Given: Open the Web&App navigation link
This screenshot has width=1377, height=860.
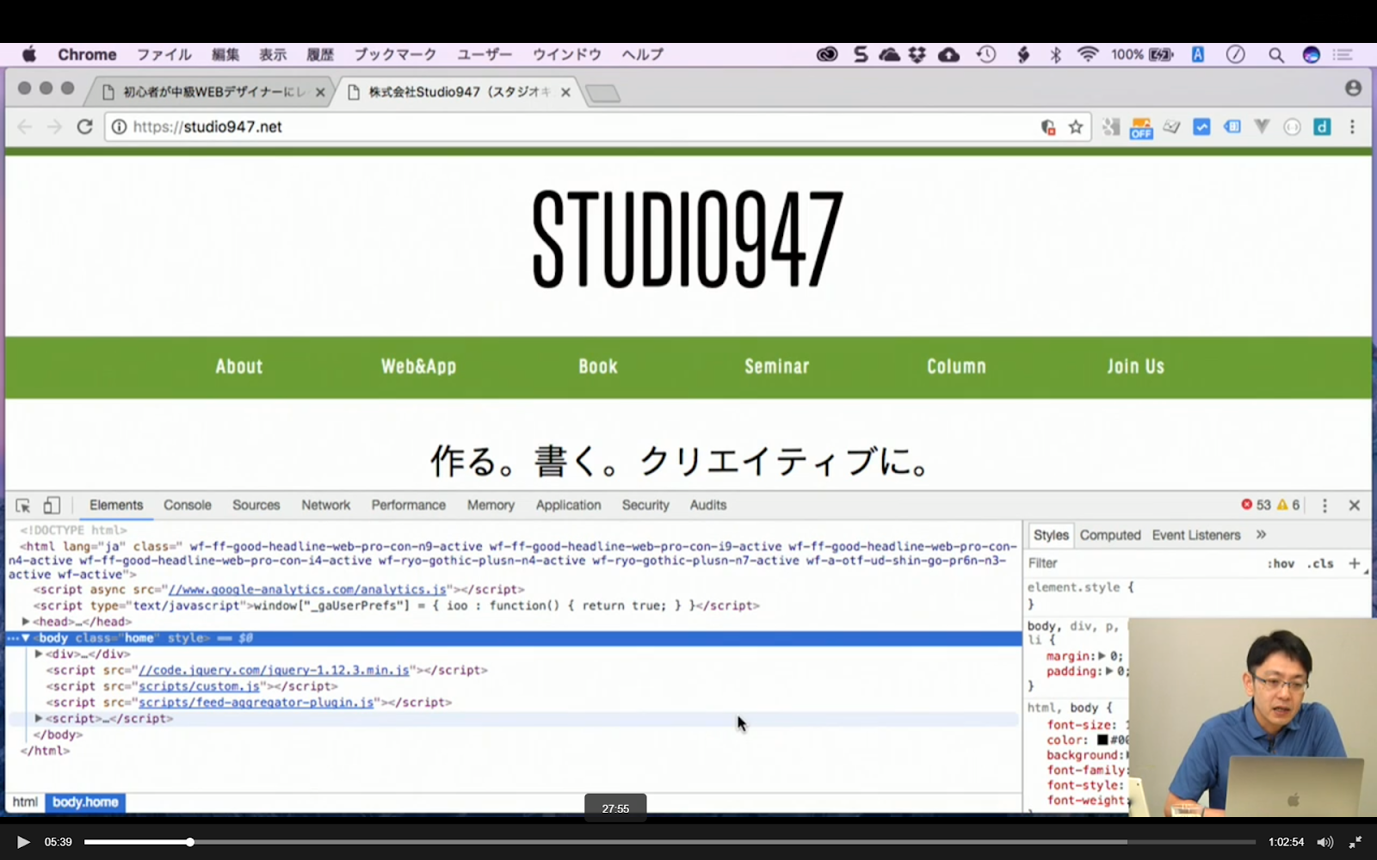Looking at the screenshot, I should [419, 366].
